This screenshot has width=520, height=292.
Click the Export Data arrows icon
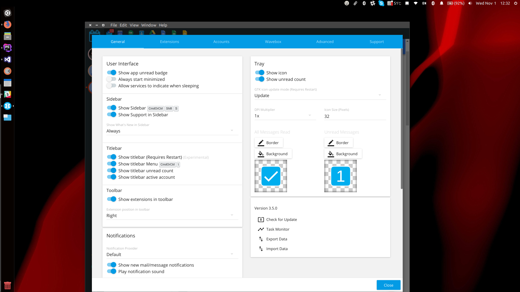coord(261,239)
